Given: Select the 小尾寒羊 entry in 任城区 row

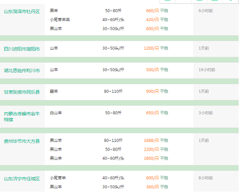Looking at the screenshot, I should click(x=58, y=178).
